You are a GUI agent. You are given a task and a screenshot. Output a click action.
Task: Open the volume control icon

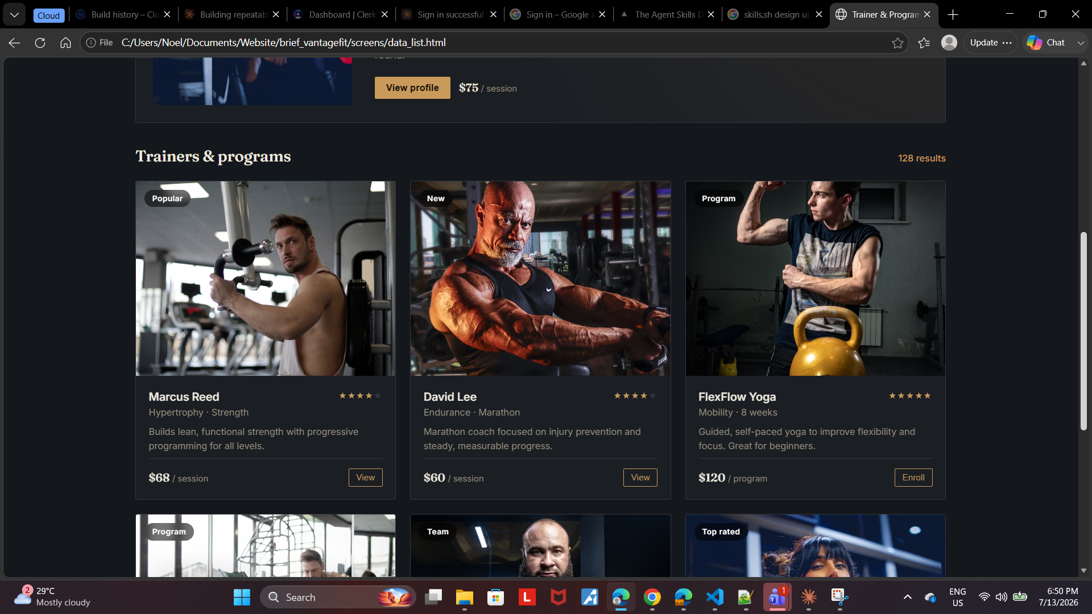[1002, 597]
